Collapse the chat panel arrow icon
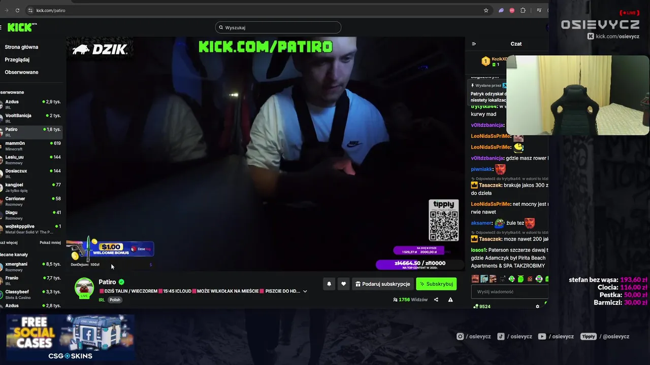The width and height of the screenshot is (650, 365). pyautogui.click(x=474, y=44)
